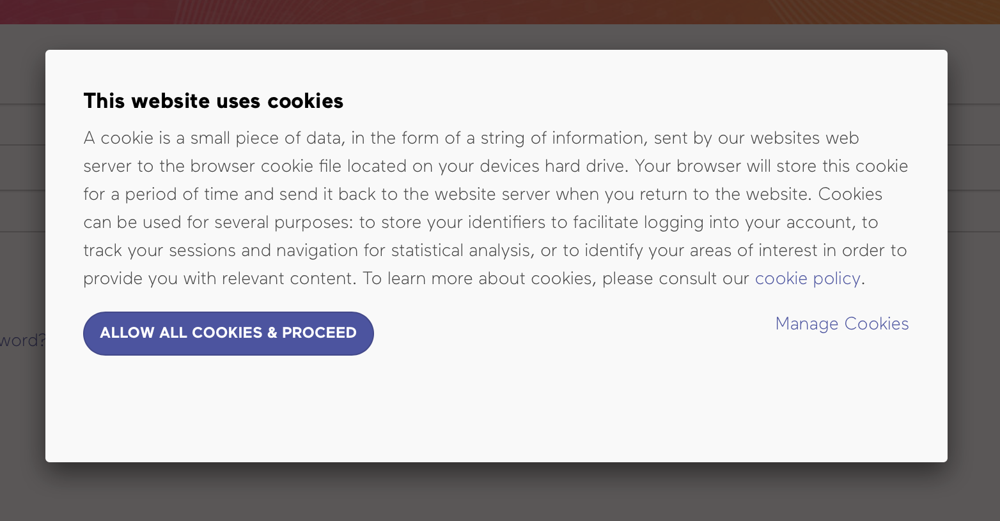1000x521 pixels.
Task: Click the text line starting 'for a period of time'
Action: [482, 194]
